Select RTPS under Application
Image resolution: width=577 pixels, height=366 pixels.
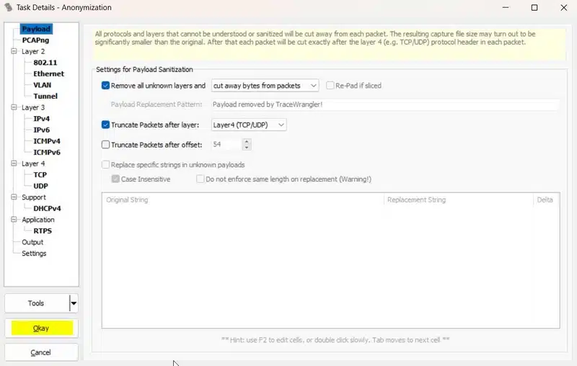pyautogui.click(x=43, y=231)
